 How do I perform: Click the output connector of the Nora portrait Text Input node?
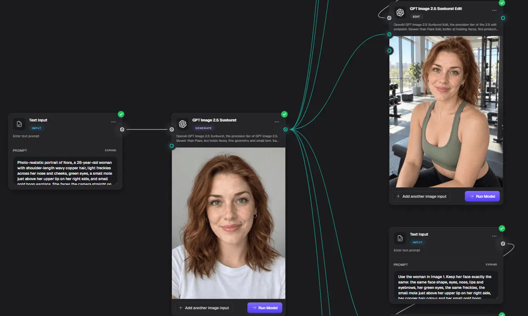click(122, 129)
